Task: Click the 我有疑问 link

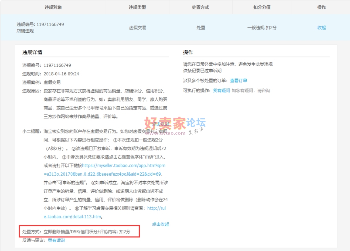Action: [221, 90]
